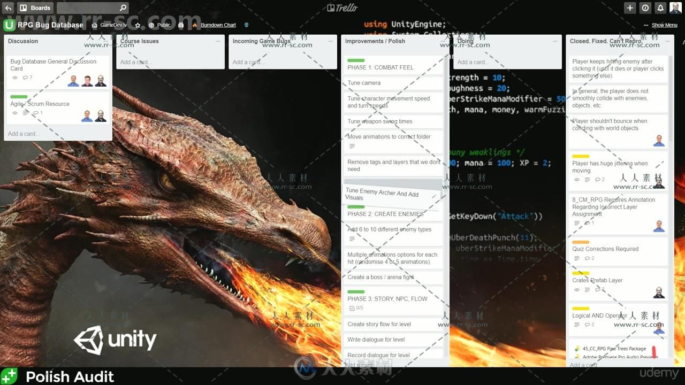Click description icon on Agile / Scrum card
This screenshot has width=685, height=385.
26,113
